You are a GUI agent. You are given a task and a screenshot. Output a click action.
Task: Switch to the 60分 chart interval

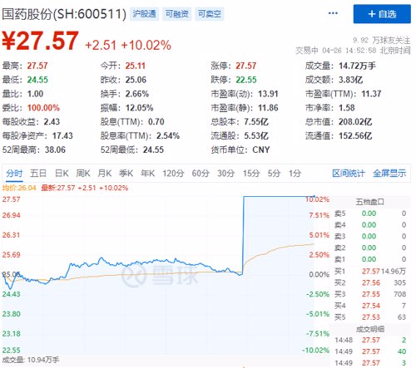(201, 174)
